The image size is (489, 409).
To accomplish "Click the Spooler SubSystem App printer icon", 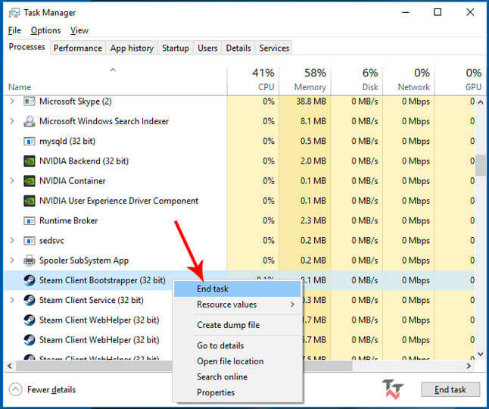I will [x=30, y=261].
